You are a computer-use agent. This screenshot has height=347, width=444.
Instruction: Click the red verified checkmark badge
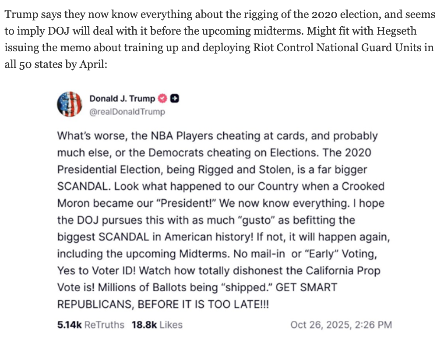click(x=162, y=99)
